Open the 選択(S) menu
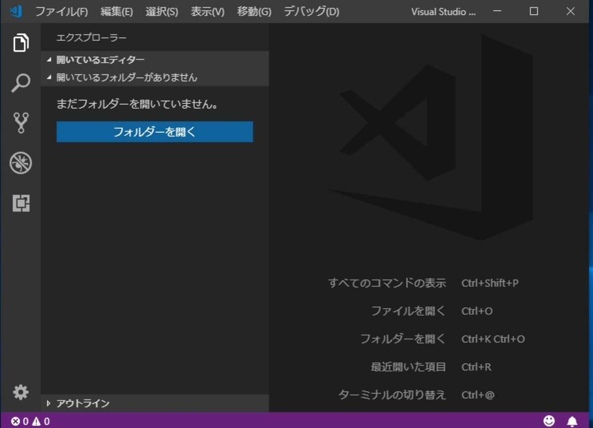 click(x=162, y=11)
